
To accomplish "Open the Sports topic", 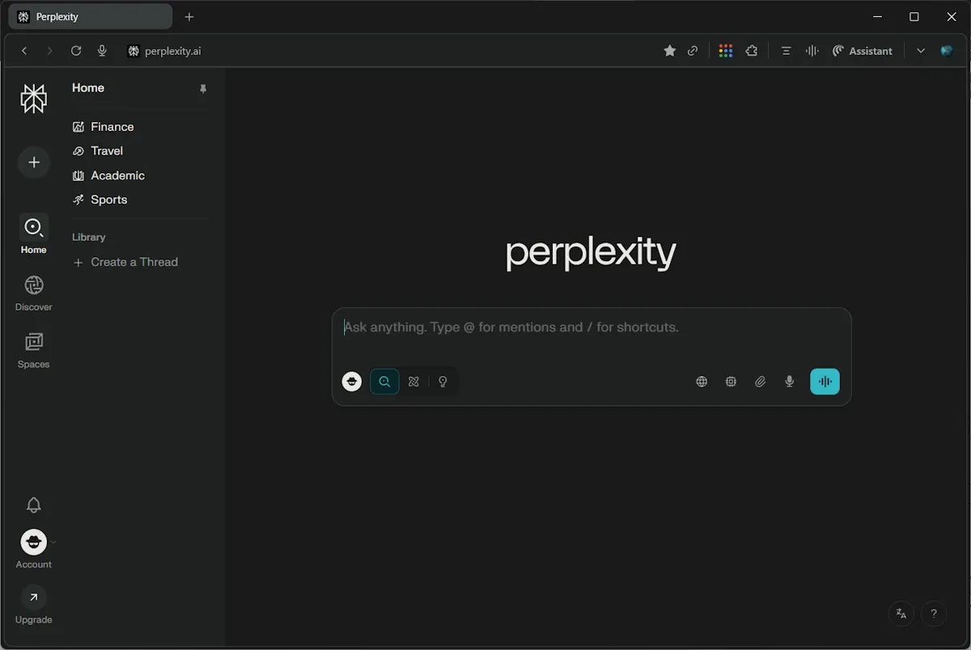I will click(100, 200).
